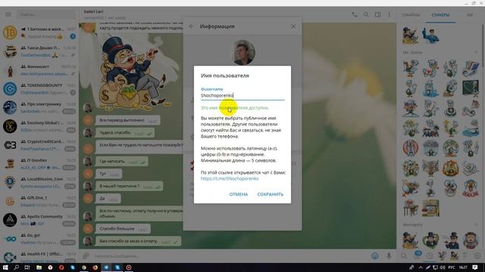
Task: Click the СОХРАНИТЬ button in dialog
Action: tap(271, 194)
